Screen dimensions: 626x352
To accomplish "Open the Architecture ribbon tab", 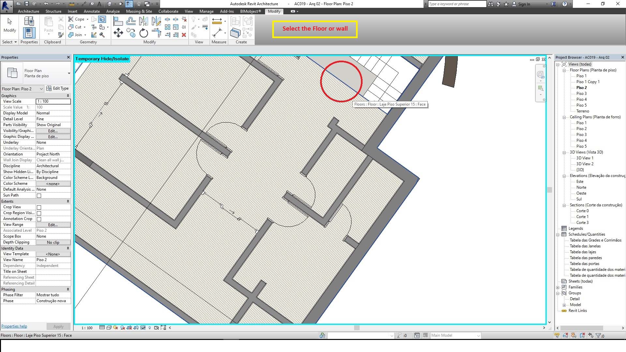I will pyautogui.click(x=28, y=11).
